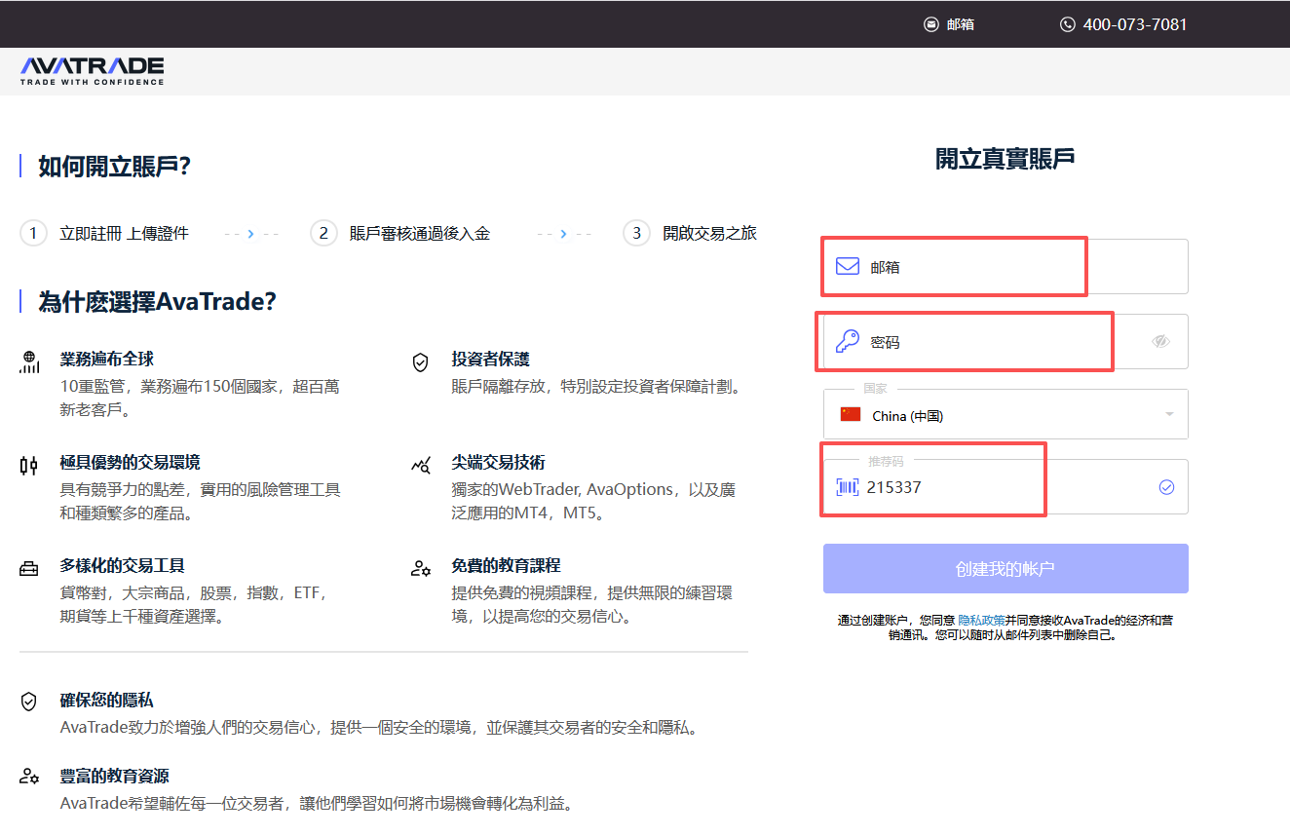Open the 国家 country dropdown
The width and height of the screenshot is (1290, 836).
coord(1005,414)
